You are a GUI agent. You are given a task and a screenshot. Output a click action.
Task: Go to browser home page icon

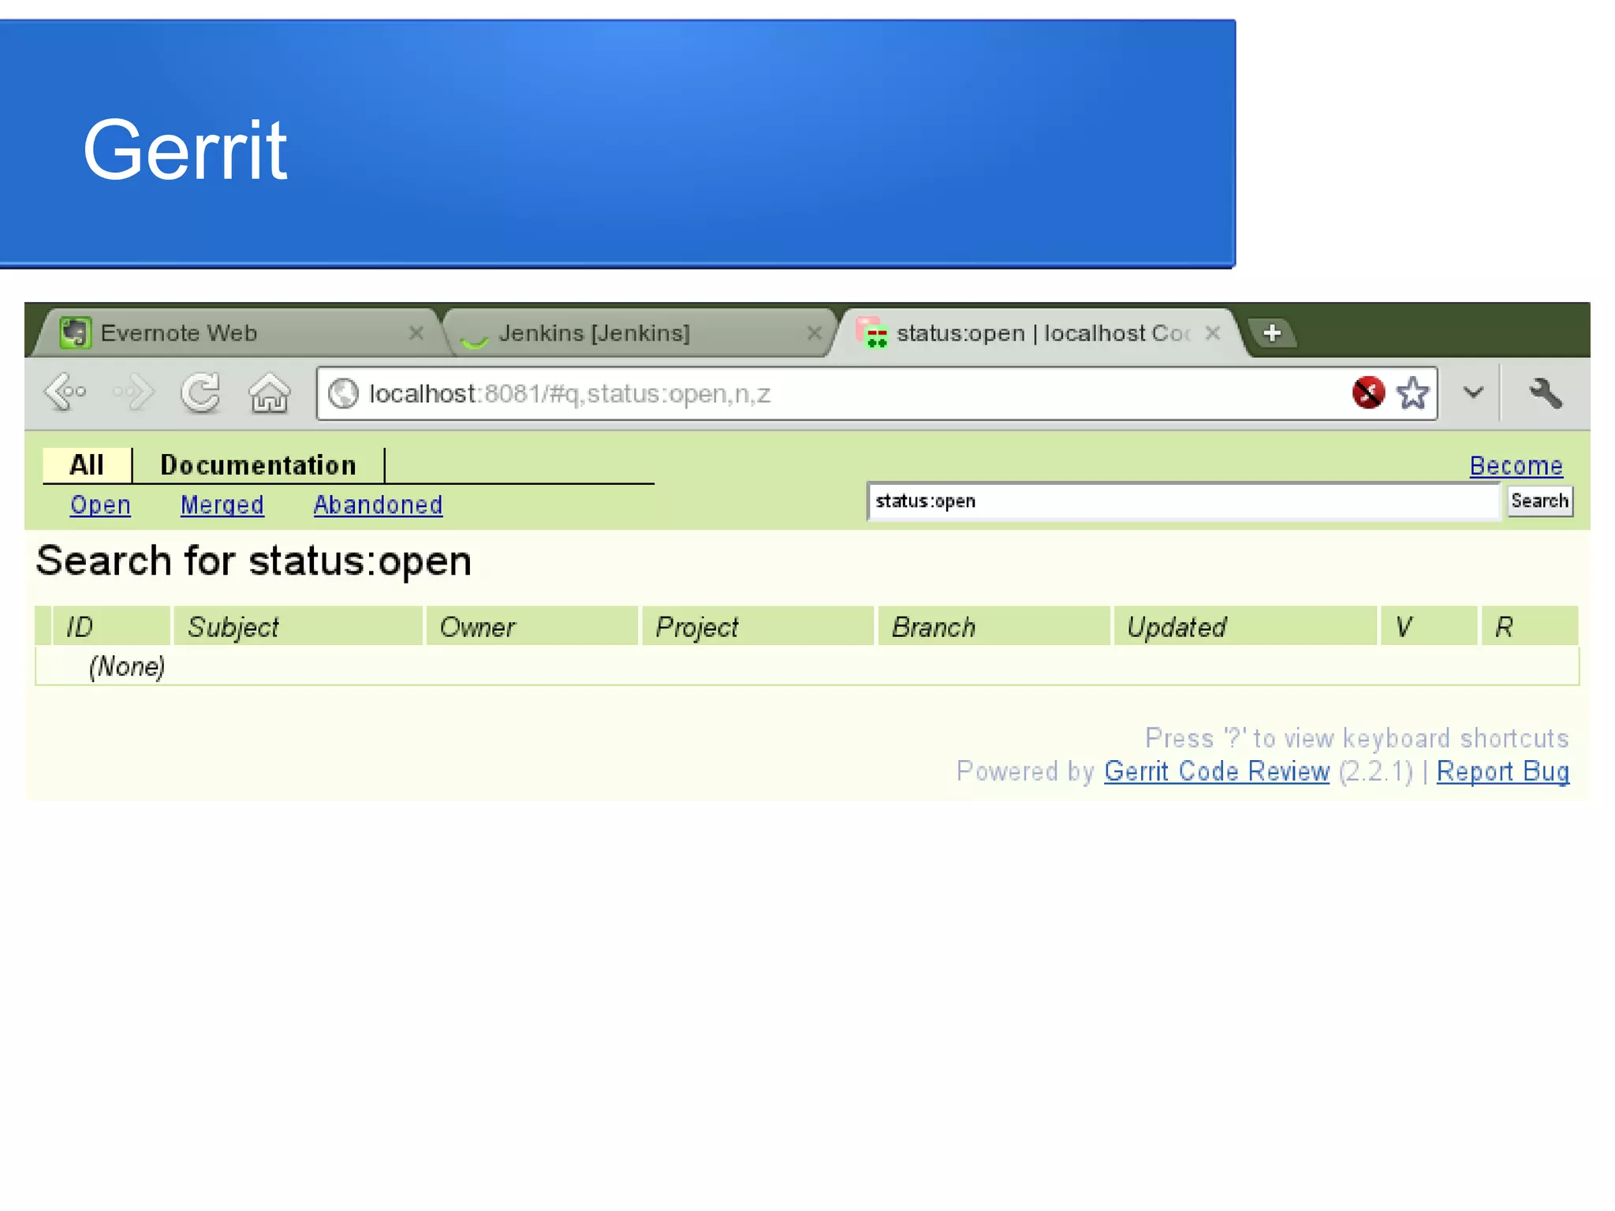coord(269,392)
